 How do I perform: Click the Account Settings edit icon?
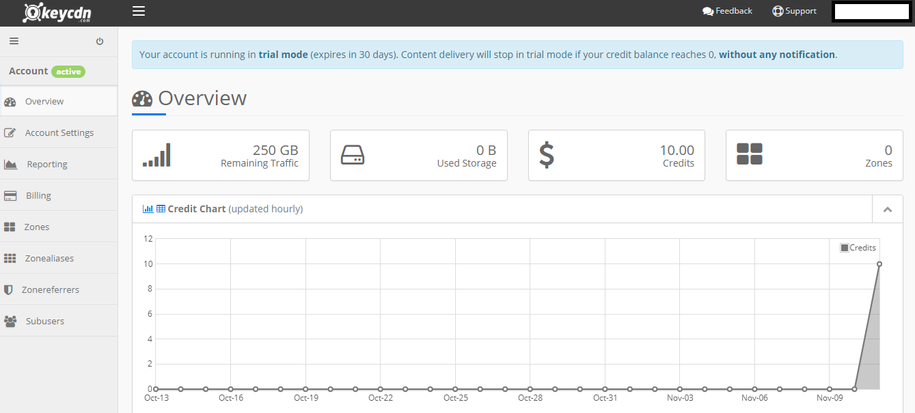(x=10, y=133)
